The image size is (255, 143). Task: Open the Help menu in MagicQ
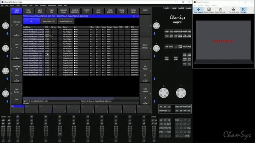pos(65,6)
